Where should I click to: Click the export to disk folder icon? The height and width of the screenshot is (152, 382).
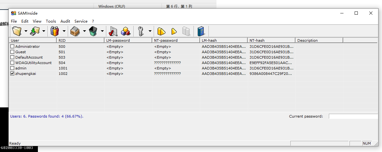click(35, 31)
